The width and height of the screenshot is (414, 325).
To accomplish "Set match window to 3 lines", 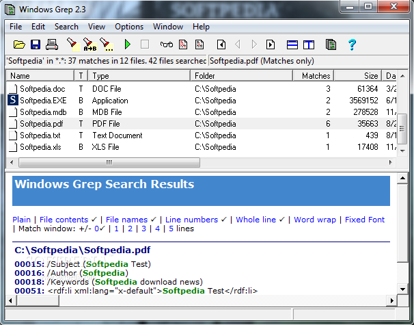I will tap(144, 229).
